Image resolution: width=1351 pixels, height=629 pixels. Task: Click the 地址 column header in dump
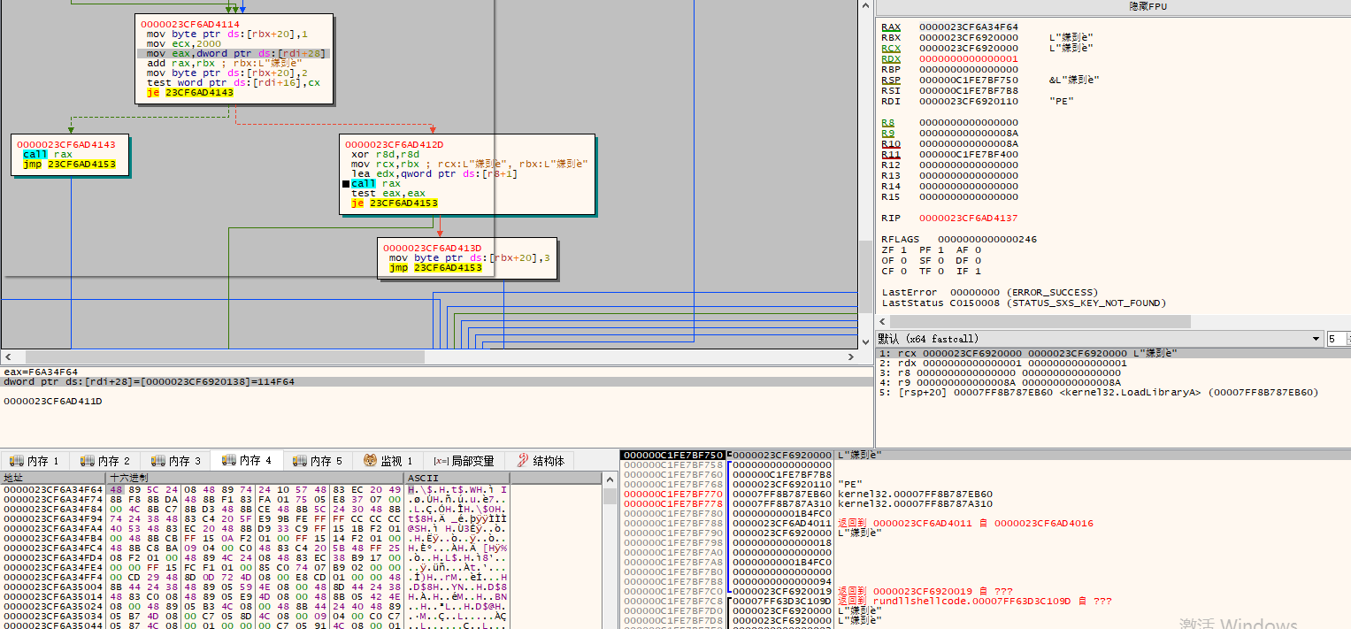53,478
